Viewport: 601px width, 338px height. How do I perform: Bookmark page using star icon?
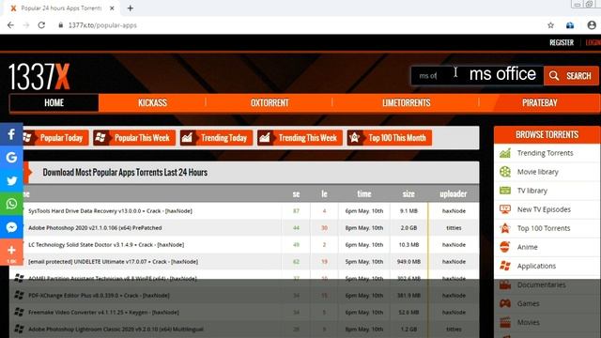551,25
